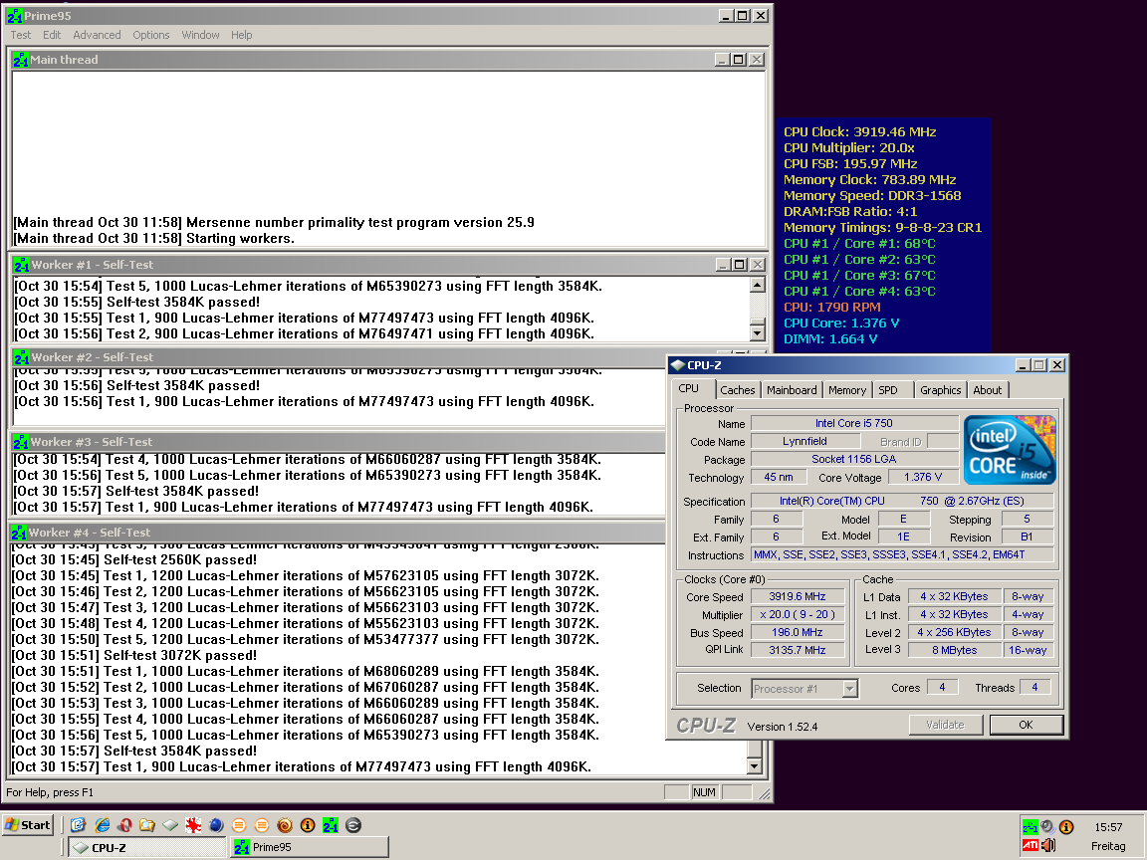Click the ATI icon in system tray
Screen dimensions: 1147x860
1030,846
